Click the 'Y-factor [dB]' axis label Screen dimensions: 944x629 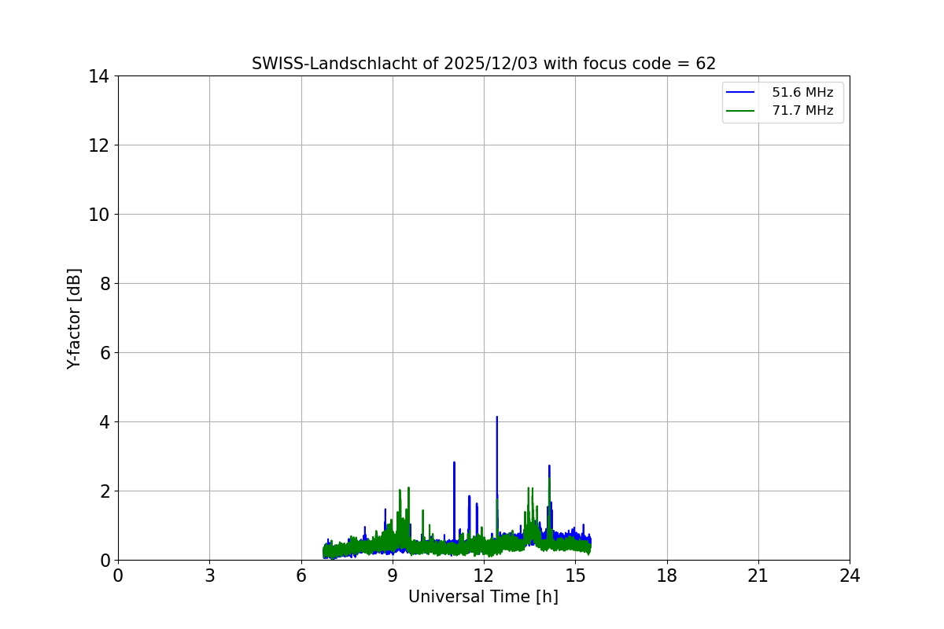[74, 318]
